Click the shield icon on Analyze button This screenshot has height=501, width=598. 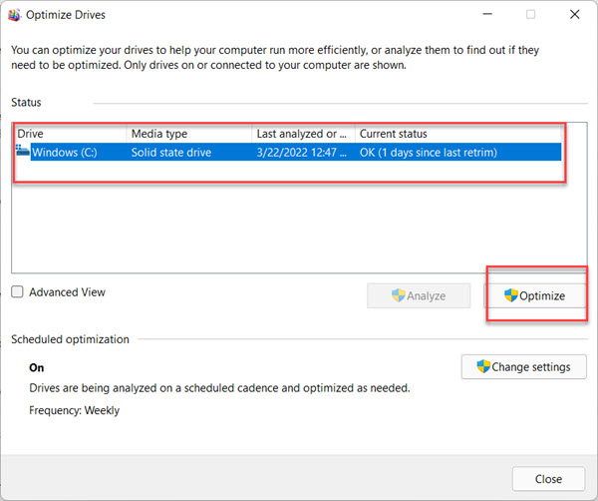click(398, 295)
